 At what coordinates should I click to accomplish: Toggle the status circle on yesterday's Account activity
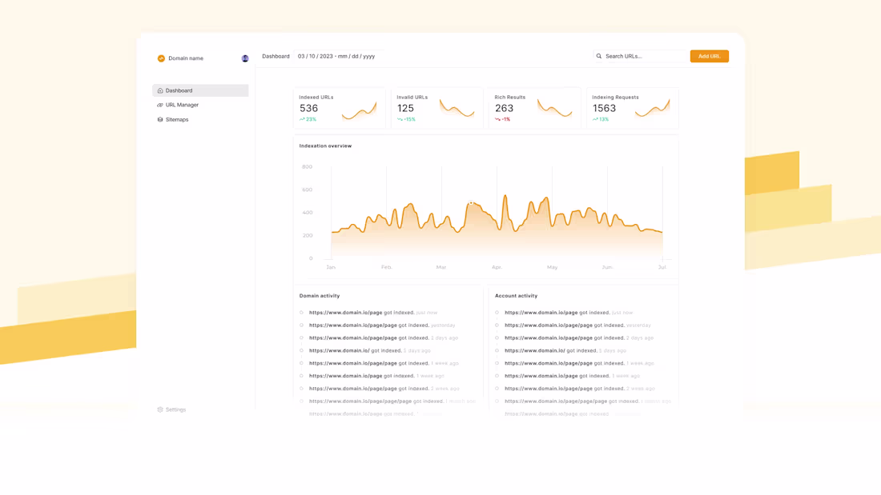pos(497,325)
